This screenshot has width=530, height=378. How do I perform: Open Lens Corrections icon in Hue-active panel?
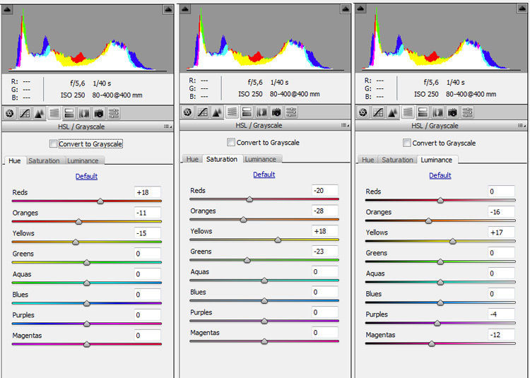point(84,113)
